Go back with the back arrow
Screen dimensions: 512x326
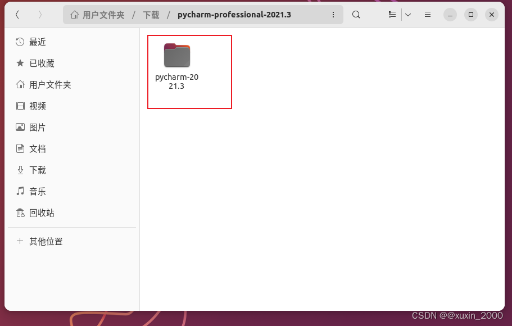pyautogui.click(x=17, y=15)
